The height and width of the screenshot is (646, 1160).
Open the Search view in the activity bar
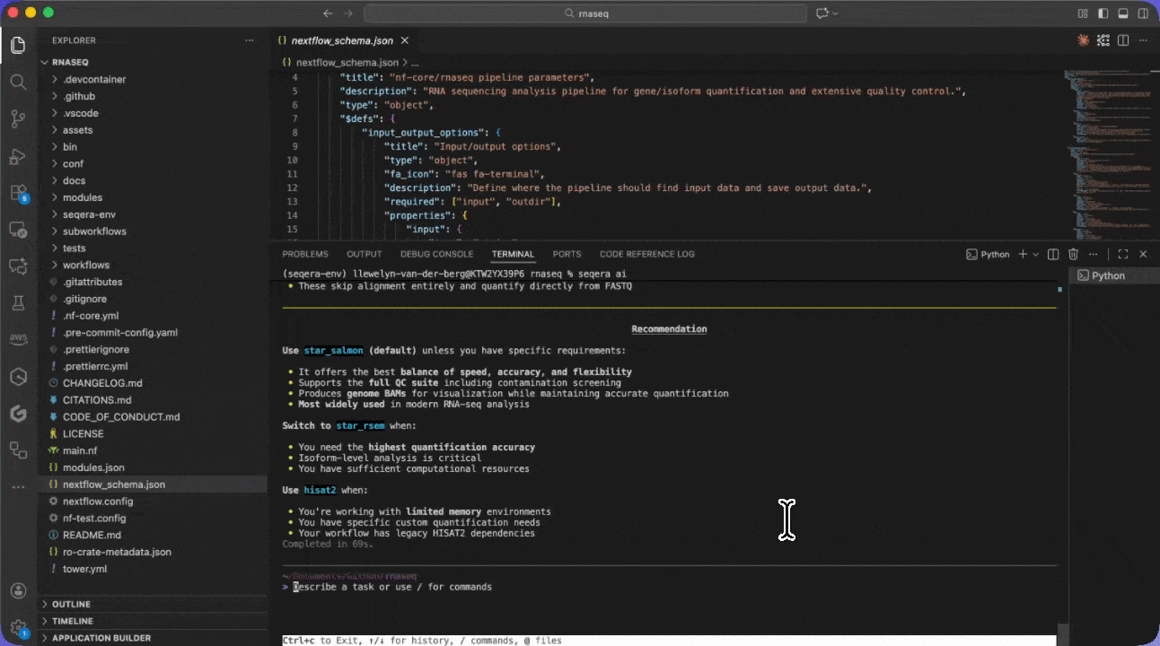(x=18, y=82)
